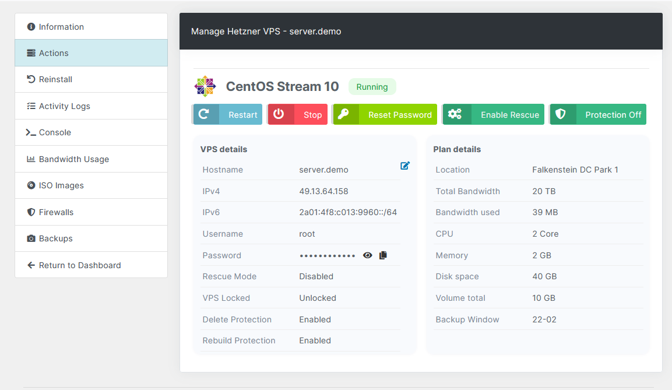Open the Backups menu item
The height and width of the screenshot is (390, 672).
[92, 238]
